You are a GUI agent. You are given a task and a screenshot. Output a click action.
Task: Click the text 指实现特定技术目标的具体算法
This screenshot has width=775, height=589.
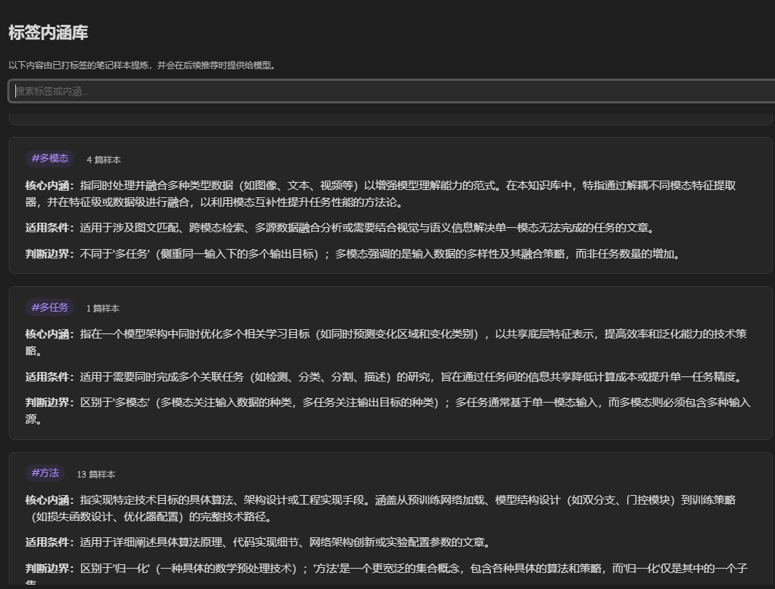[157, 500]
